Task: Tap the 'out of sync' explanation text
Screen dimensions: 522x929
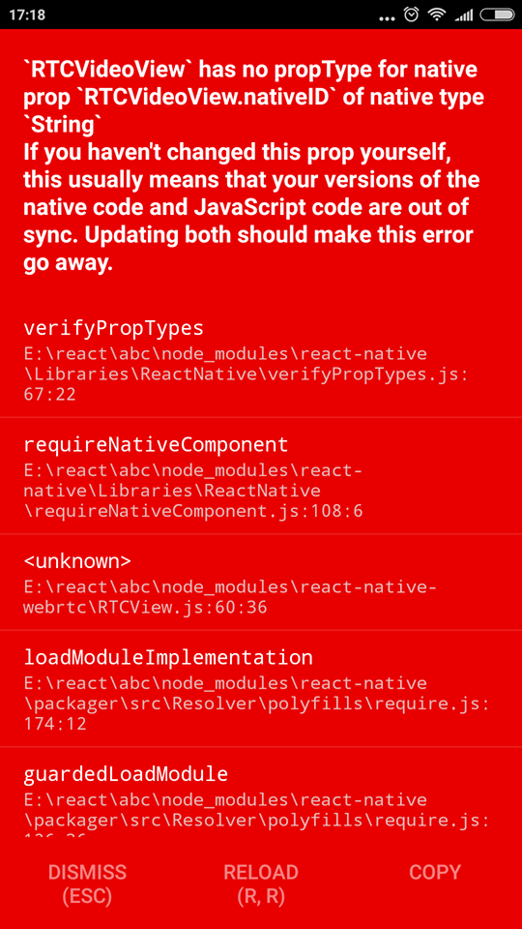Action: pyautogui.click(x=251, y=207)
